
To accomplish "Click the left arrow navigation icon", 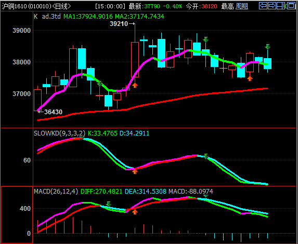I will click(263, 6).
